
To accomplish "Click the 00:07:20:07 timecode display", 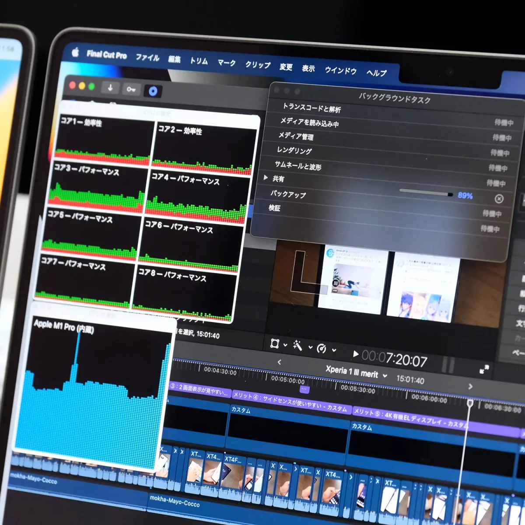I will click(394, 359).
